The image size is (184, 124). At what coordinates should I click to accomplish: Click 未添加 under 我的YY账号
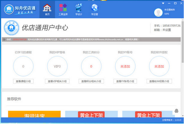[125, 67]
